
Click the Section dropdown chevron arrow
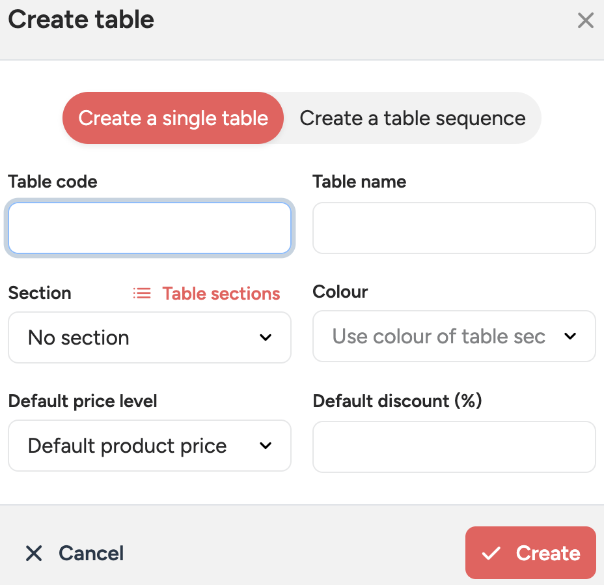(x=266, y=337)
